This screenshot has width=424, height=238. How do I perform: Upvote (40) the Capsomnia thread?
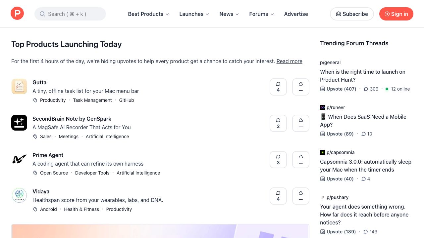pos(337,179)
